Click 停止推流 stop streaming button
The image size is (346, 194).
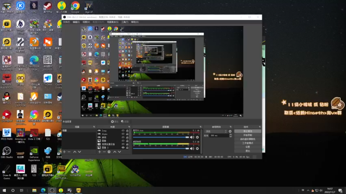point(247,131)
